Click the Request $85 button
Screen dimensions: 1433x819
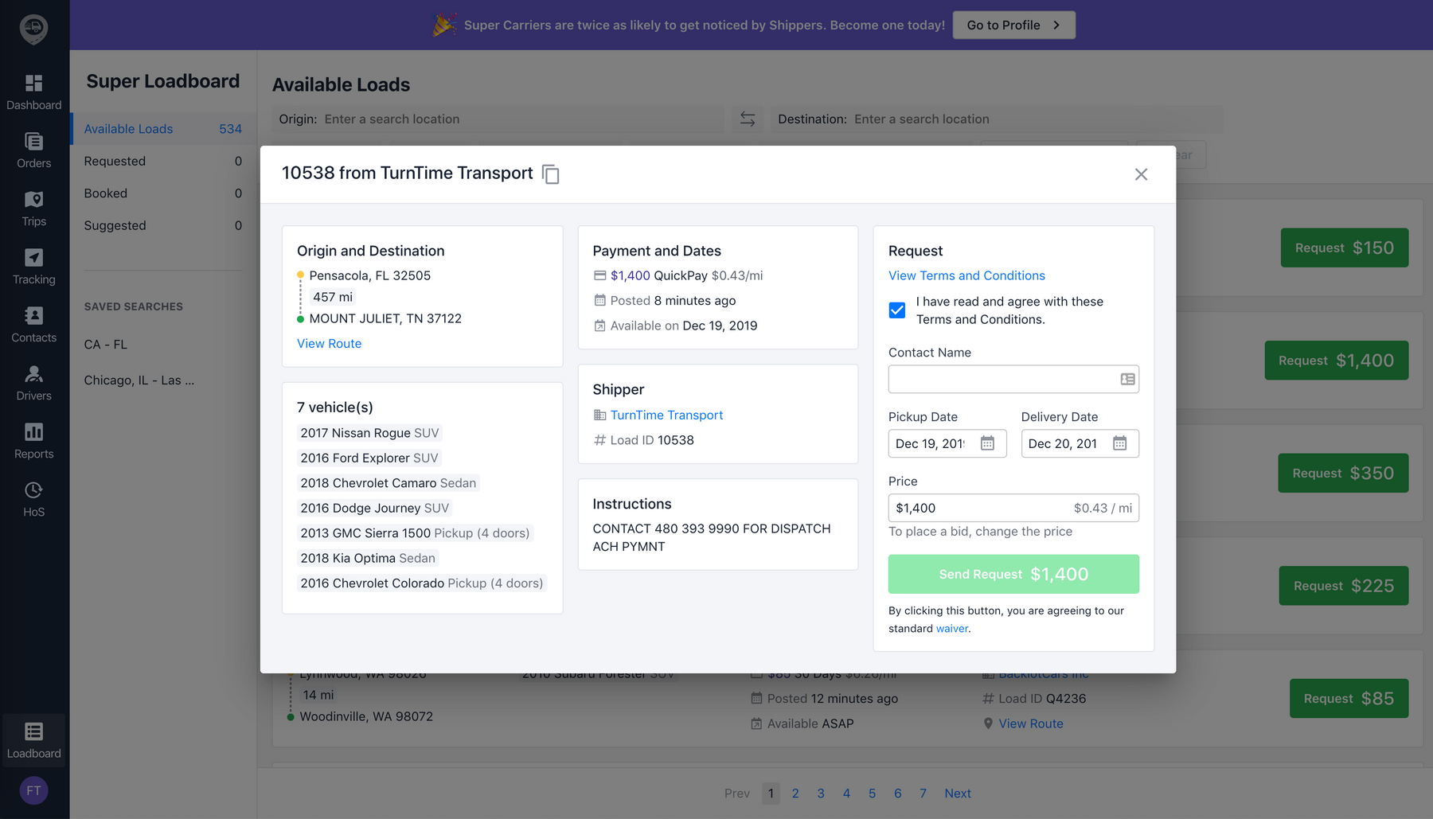coord(1349,699)
